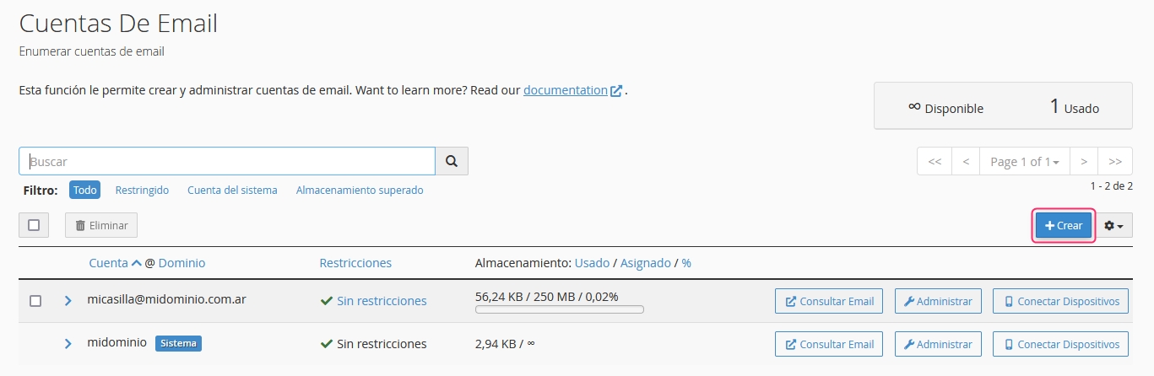Click the Buscar search field
The height and width of the screenshot is (376, 1154).
click(x=227, y=161)
